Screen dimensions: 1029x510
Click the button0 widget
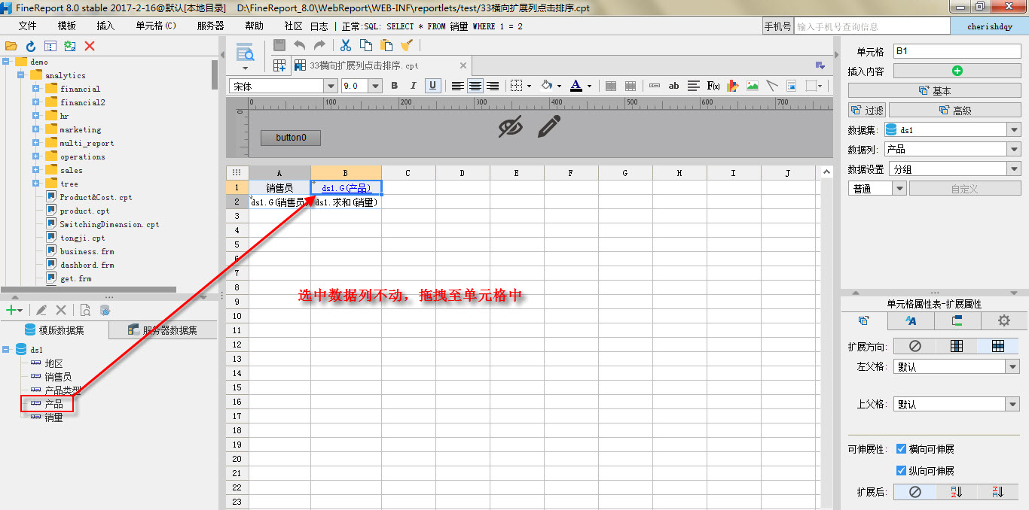tap(291, 138)
